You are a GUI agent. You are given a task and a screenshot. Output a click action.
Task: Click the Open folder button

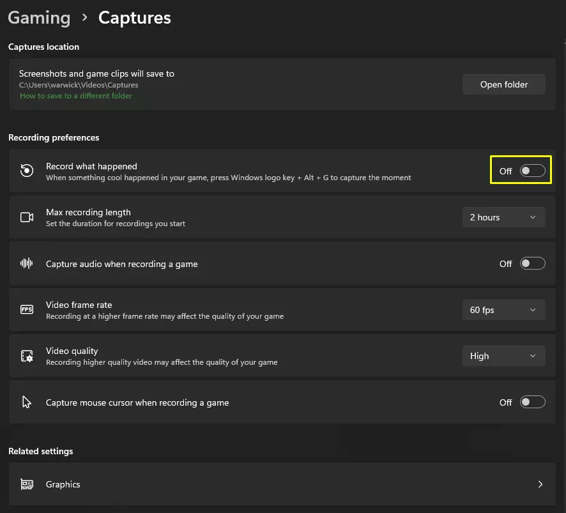503,84
